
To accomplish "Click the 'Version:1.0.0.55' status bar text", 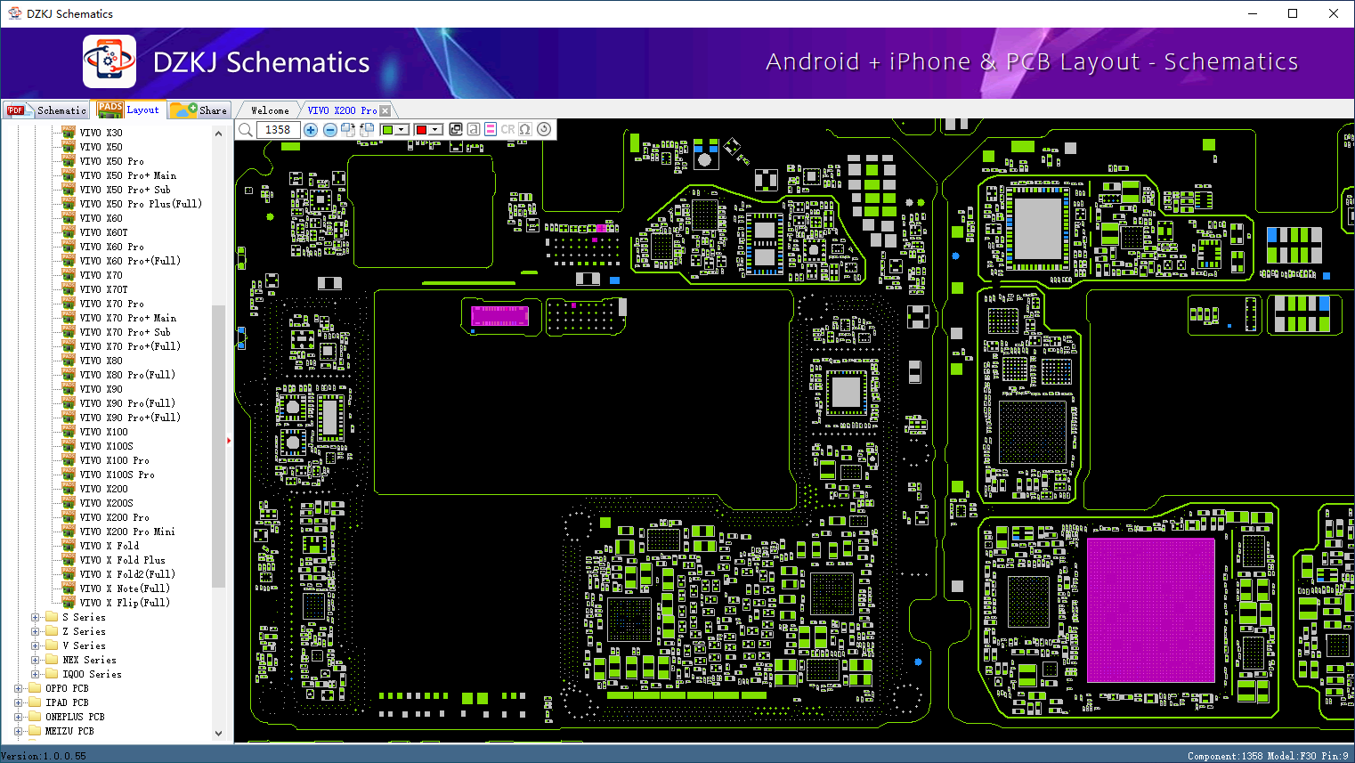I will pos(44,756).
